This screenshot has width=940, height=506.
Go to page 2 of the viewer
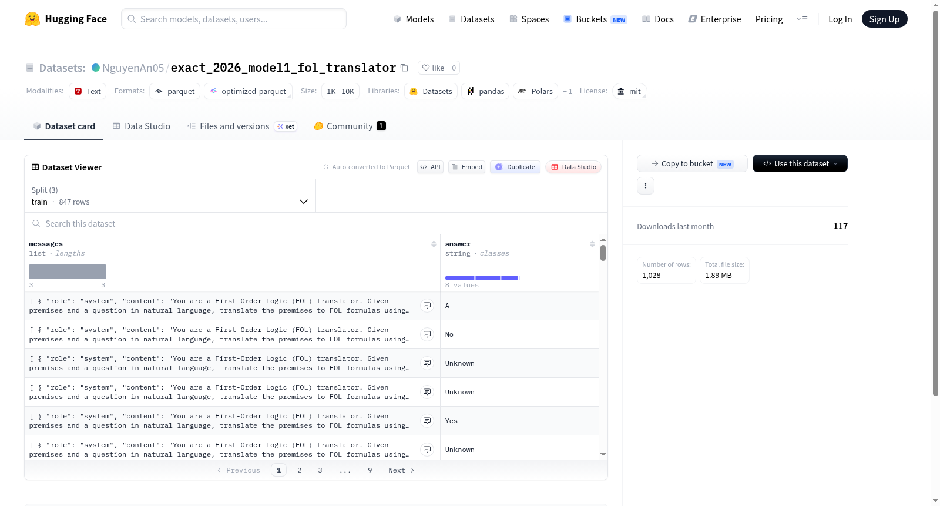click(300, 470)
